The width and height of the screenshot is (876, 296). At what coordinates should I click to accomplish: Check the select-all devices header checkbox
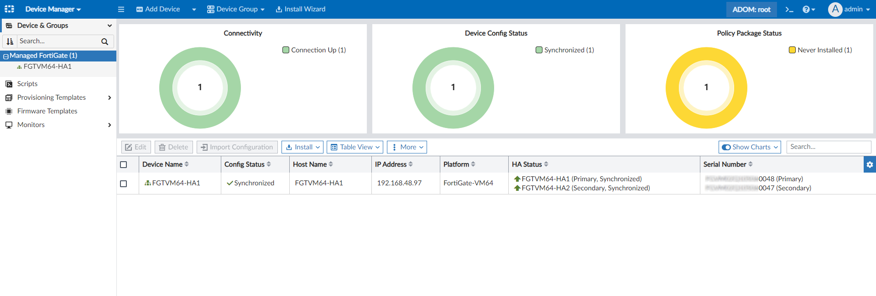coord(124,164)
